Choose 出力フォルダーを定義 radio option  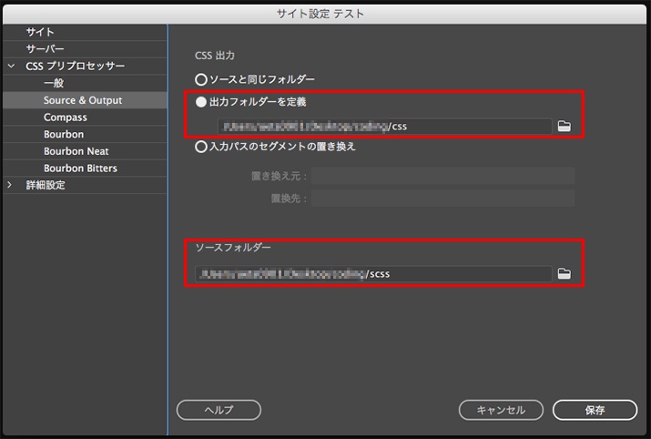202,103
